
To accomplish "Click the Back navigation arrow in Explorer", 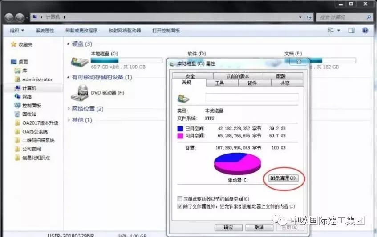I will coord(9,17).
